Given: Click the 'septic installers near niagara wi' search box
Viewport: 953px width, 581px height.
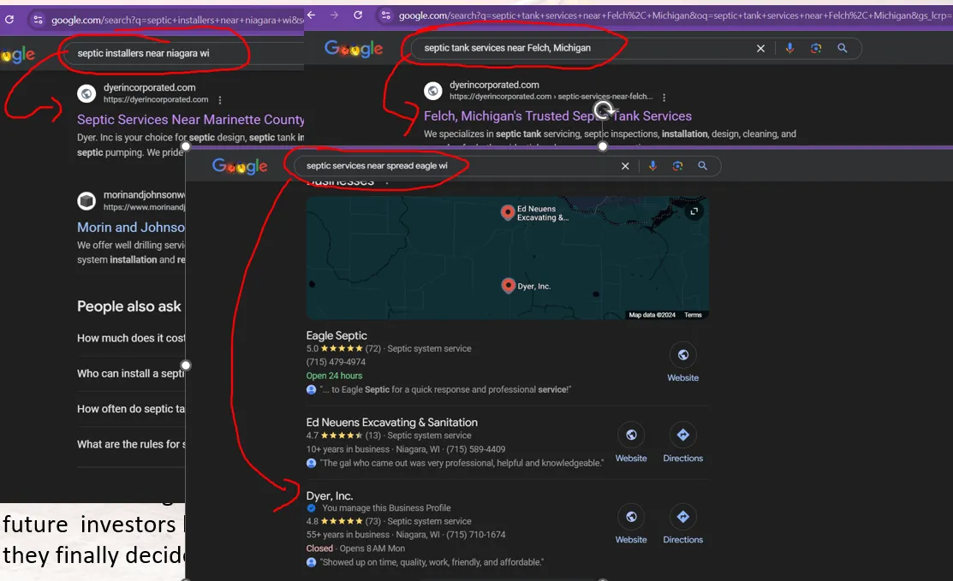Looking at the screenshot, I should click(x=182, y=53).
